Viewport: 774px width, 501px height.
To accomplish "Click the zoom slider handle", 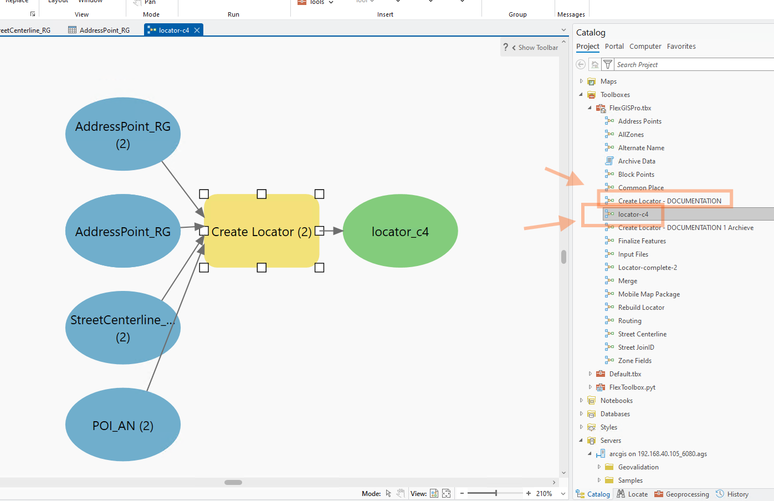I will 496,493.
